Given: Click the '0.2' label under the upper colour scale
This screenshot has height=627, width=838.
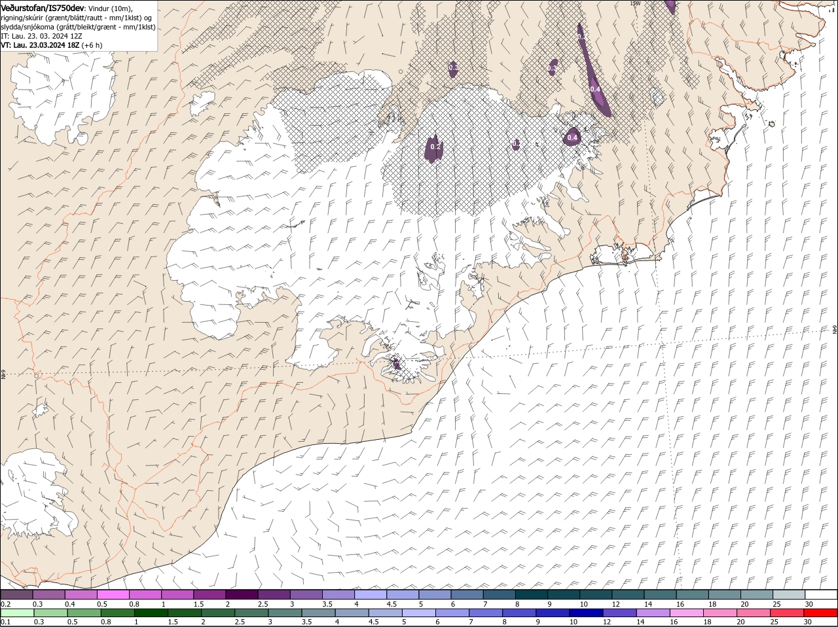Looking at the screenshot, I should pyautogui.click(x=5, y=603).
